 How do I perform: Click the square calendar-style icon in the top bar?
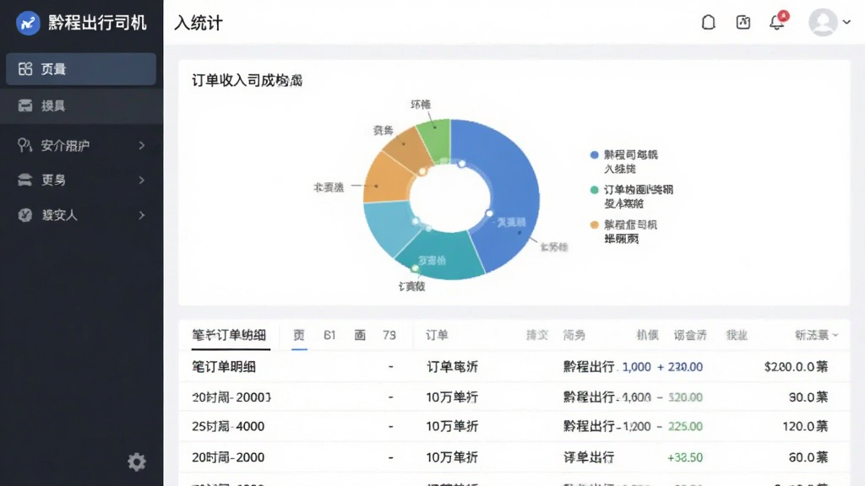click(x=743, y=23)
